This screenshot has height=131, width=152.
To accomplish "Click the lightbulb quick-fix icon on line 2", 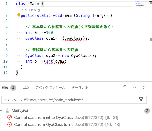I will pos(19,15).
